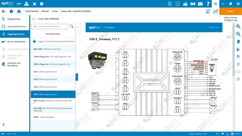
Task: Open diagram help icon in right toolbar
Action: click(238, 57)
